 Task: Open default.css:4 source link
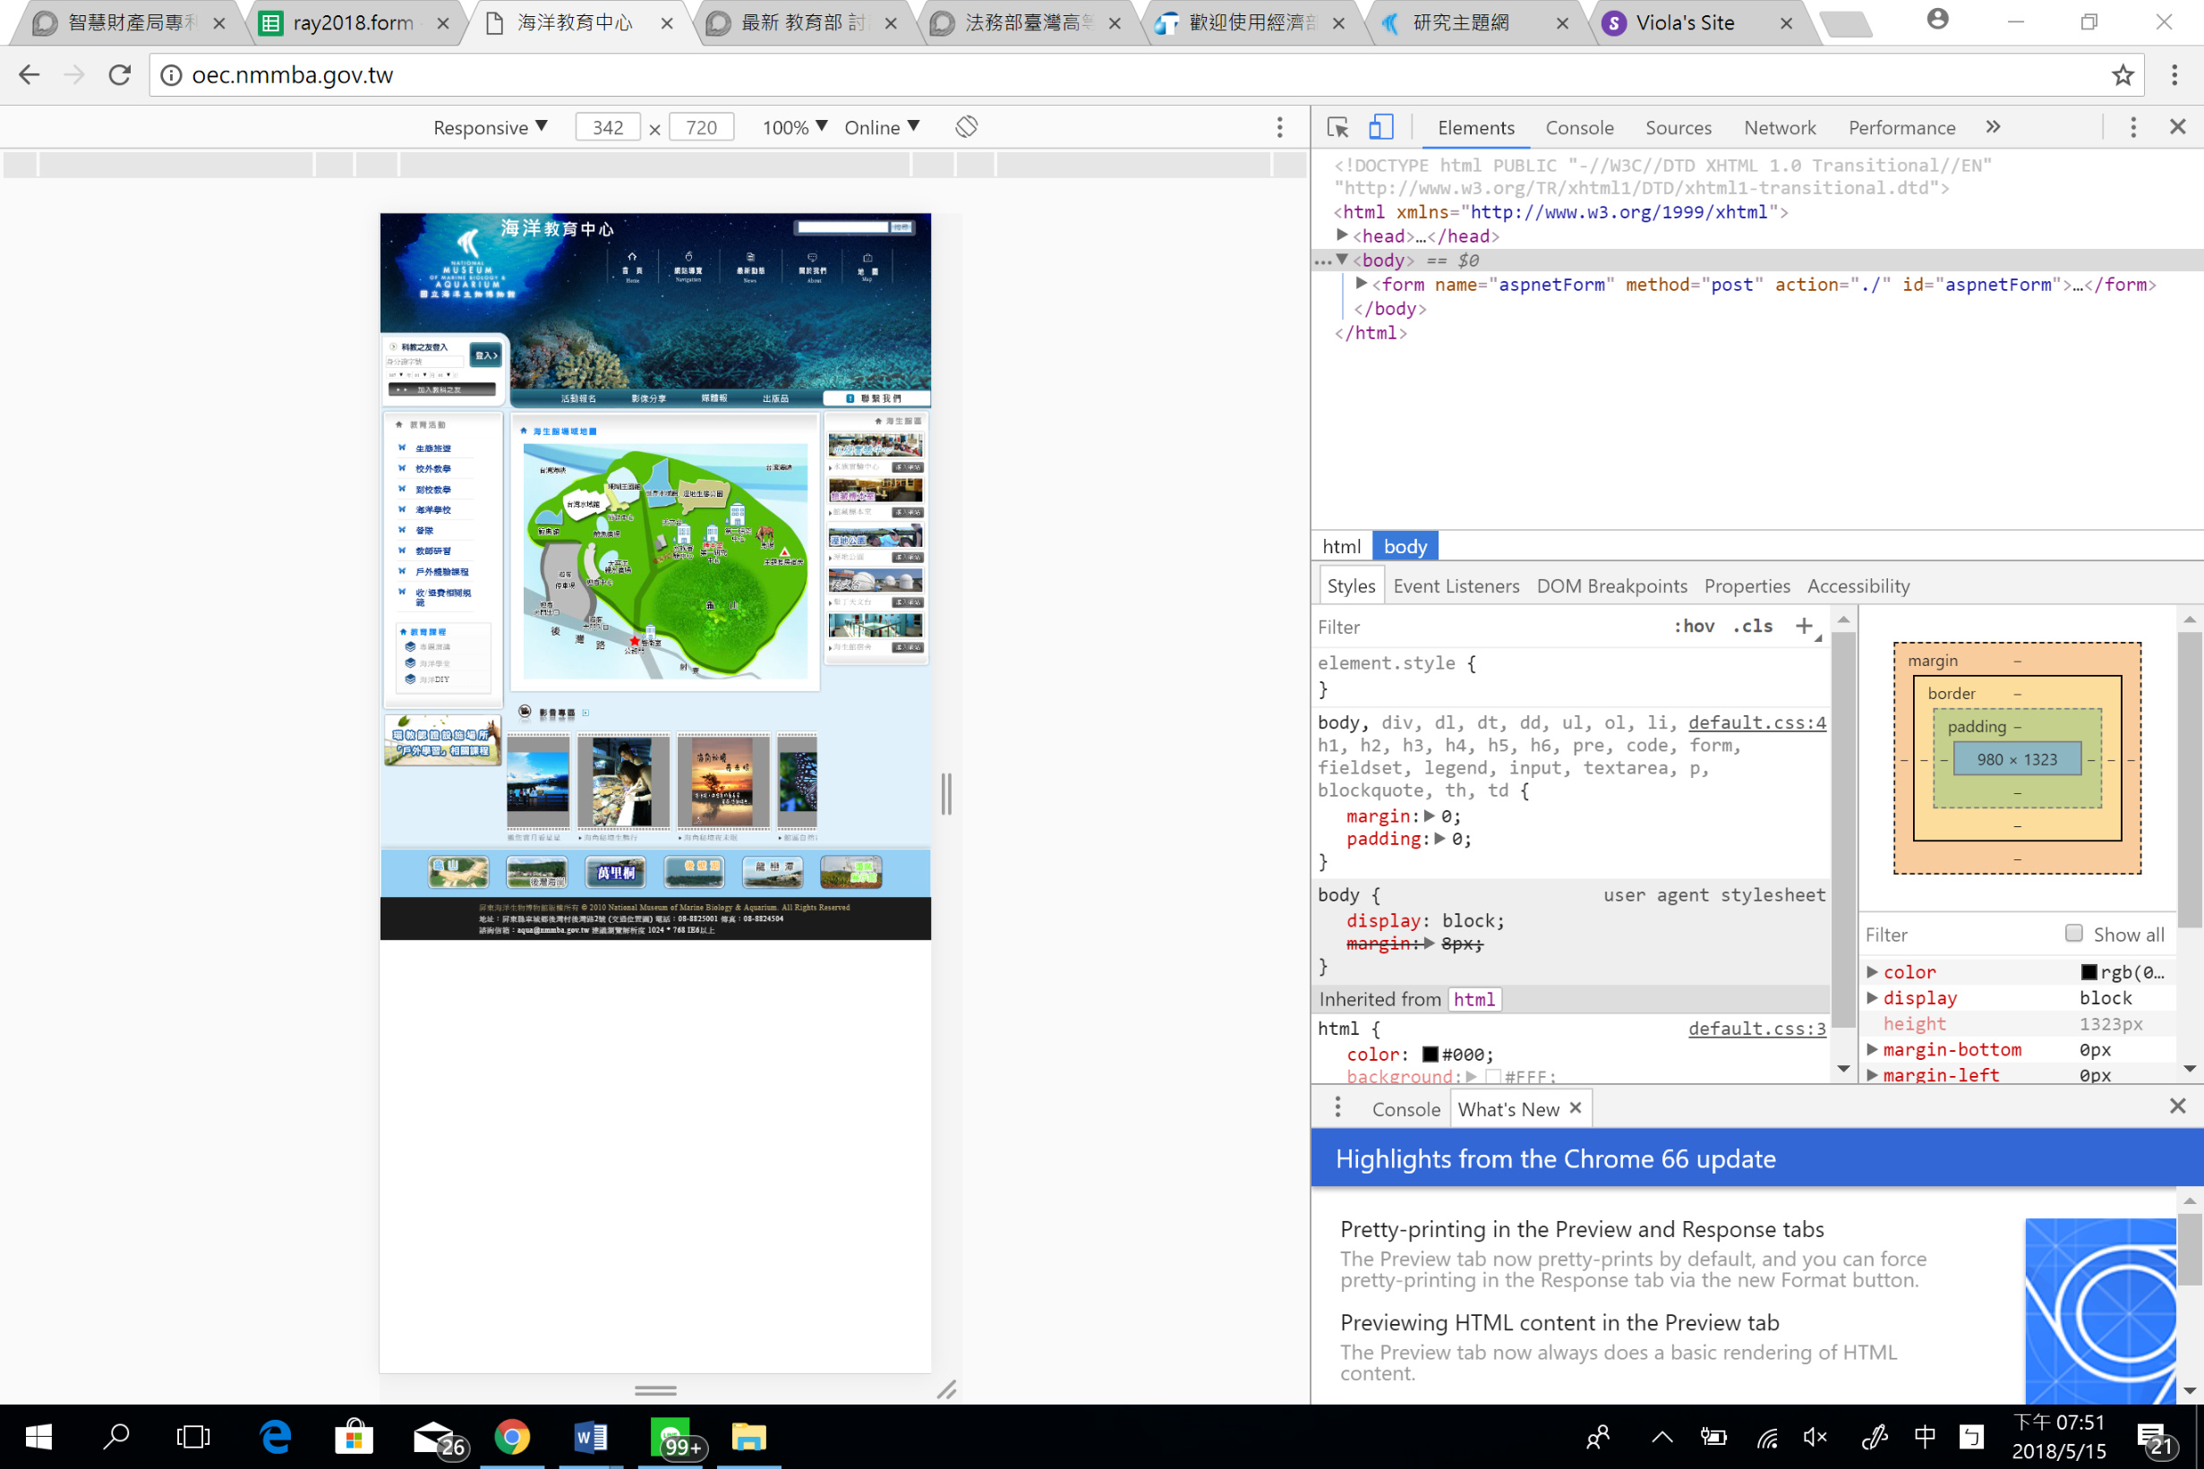point(1756,722)
